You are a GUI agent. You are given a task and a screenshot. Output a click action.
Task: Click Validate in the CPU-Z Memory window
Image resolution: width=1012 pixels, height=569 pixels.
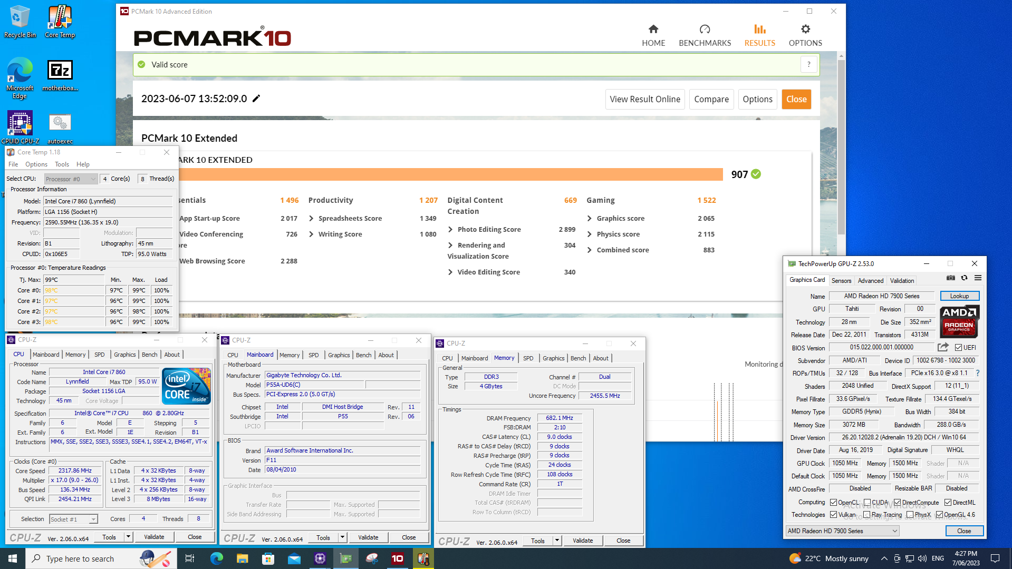pyautogui.click(x=583, y=541)
